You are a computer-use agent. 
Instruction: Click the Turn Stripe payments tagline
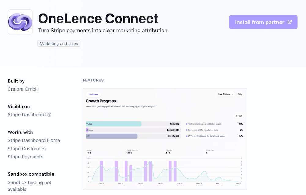pos(103,30)
